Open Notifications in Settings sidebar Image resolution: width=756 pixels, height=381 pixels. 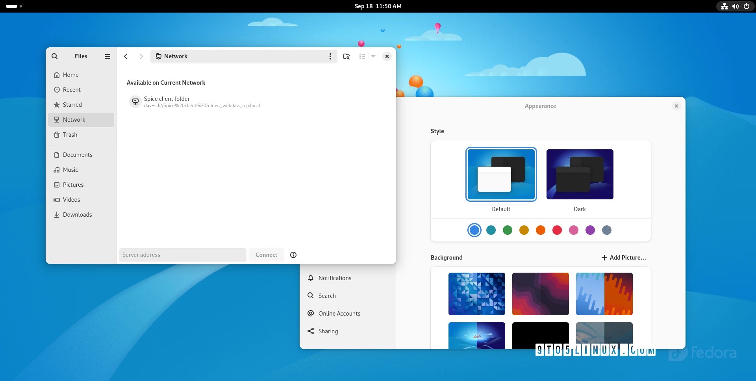tap(348, 278)
